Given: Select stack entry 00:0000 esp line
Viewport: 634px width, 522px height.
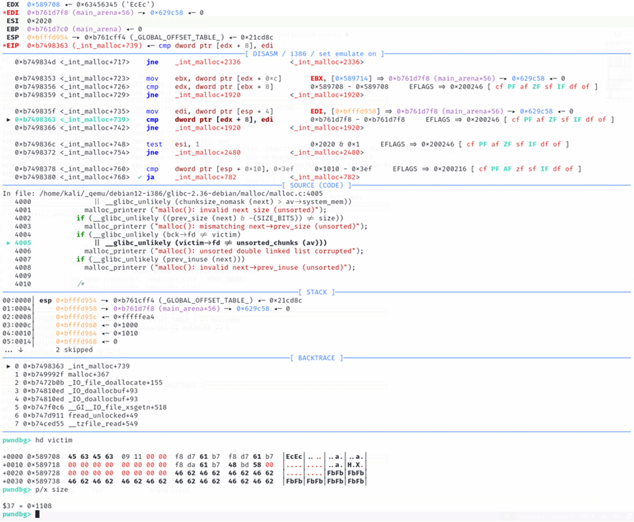Looking at the screenshot, I should click(152, 300).
